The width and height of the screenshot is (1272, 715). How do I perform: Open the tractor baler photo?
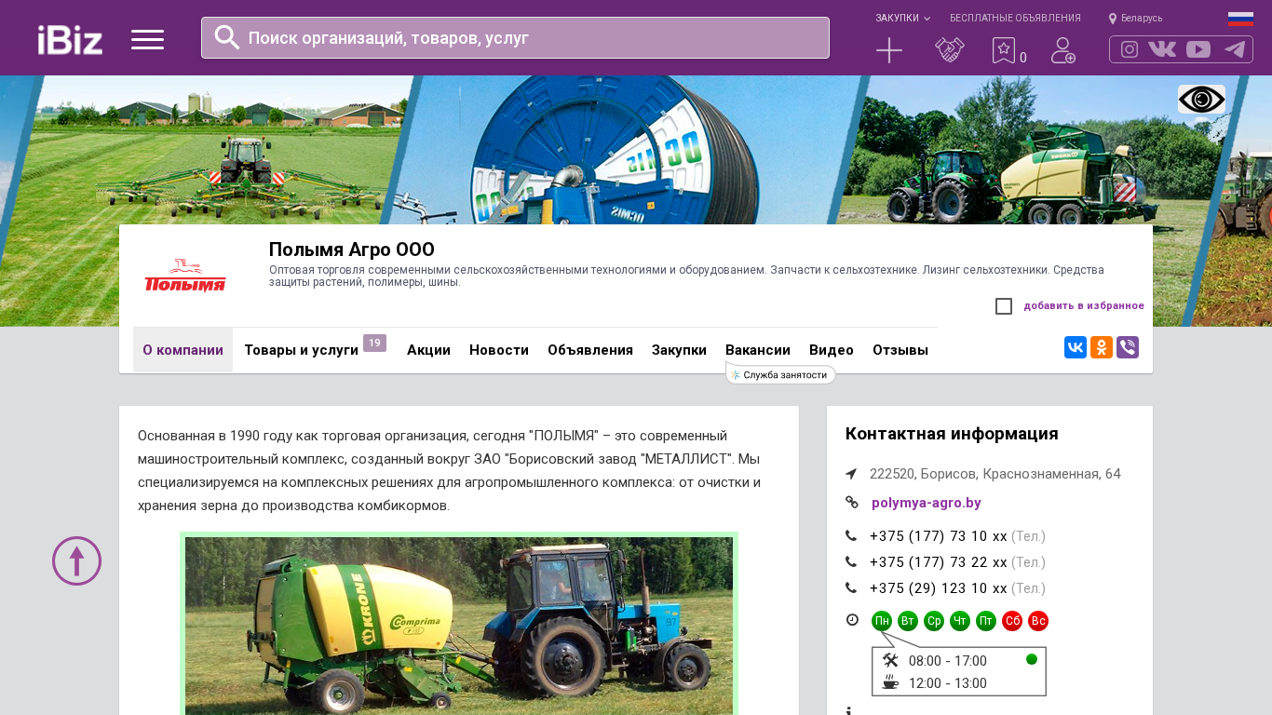tap(459, 626)
